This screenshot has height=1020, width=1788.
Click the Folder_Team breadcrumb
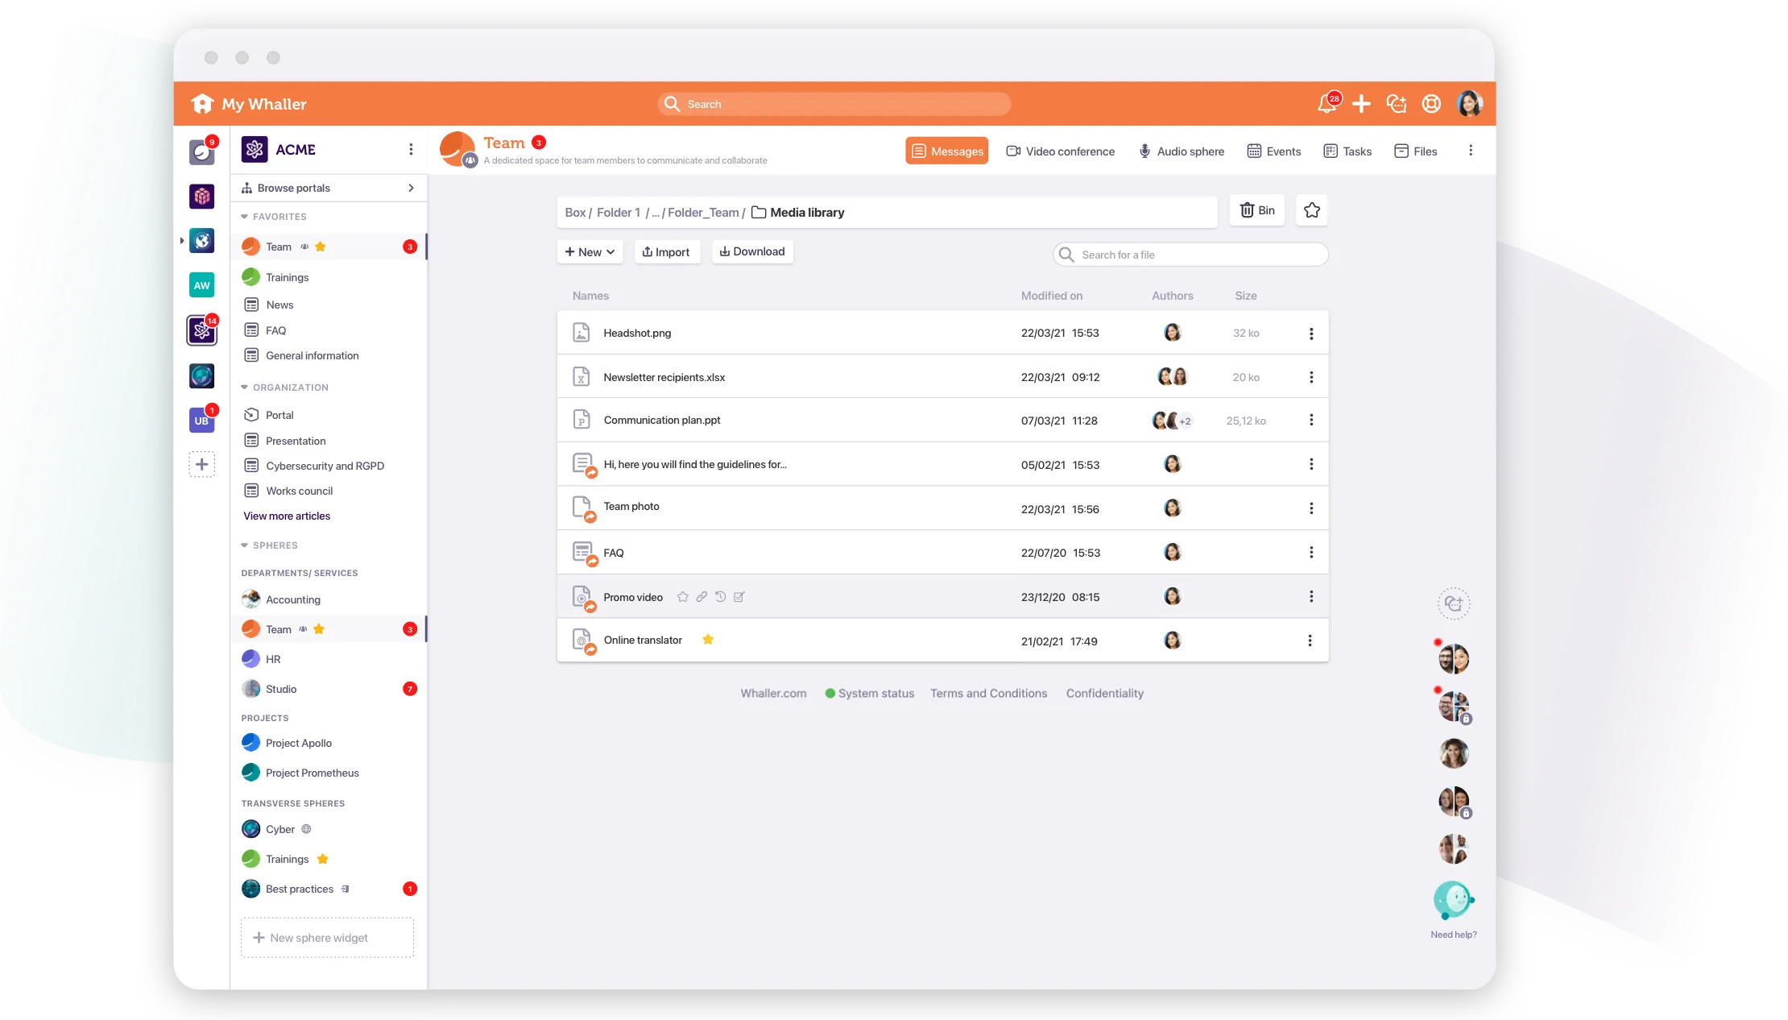tap(703, 213)
